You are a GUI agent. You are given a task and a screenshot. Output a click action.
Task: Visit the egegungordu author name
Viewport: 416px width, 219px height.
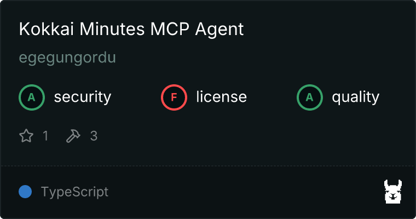pos(67,57)
